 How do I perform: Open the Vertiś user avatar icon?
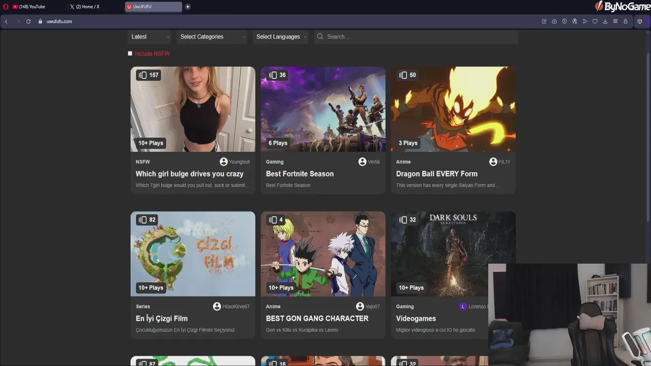[362, 162]
